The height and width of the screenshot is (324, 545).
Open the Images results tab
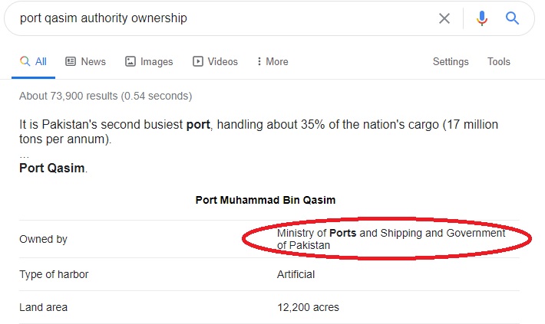click(149, 61)
